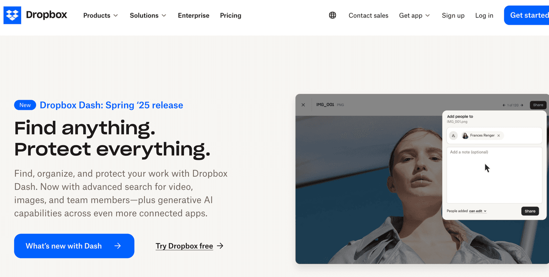
Task: Open the language globe icon
Action: coord(332,15)
